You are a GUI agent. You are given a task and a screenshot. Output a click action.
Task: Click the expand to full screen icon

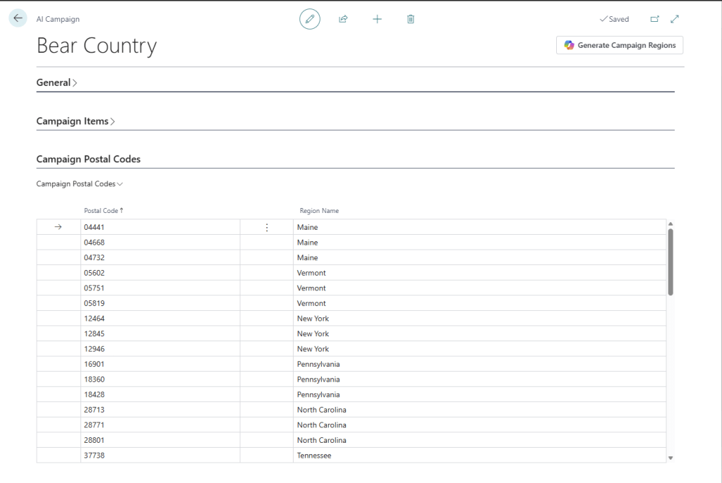pyautogui.click(x=675, y=19)
